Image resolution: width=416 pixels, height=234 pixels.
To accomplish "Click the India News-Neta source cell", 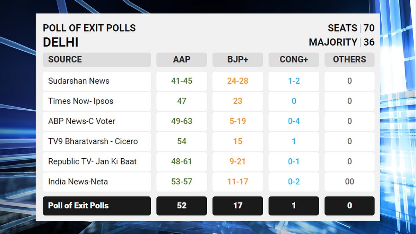I will coord(97,182).
